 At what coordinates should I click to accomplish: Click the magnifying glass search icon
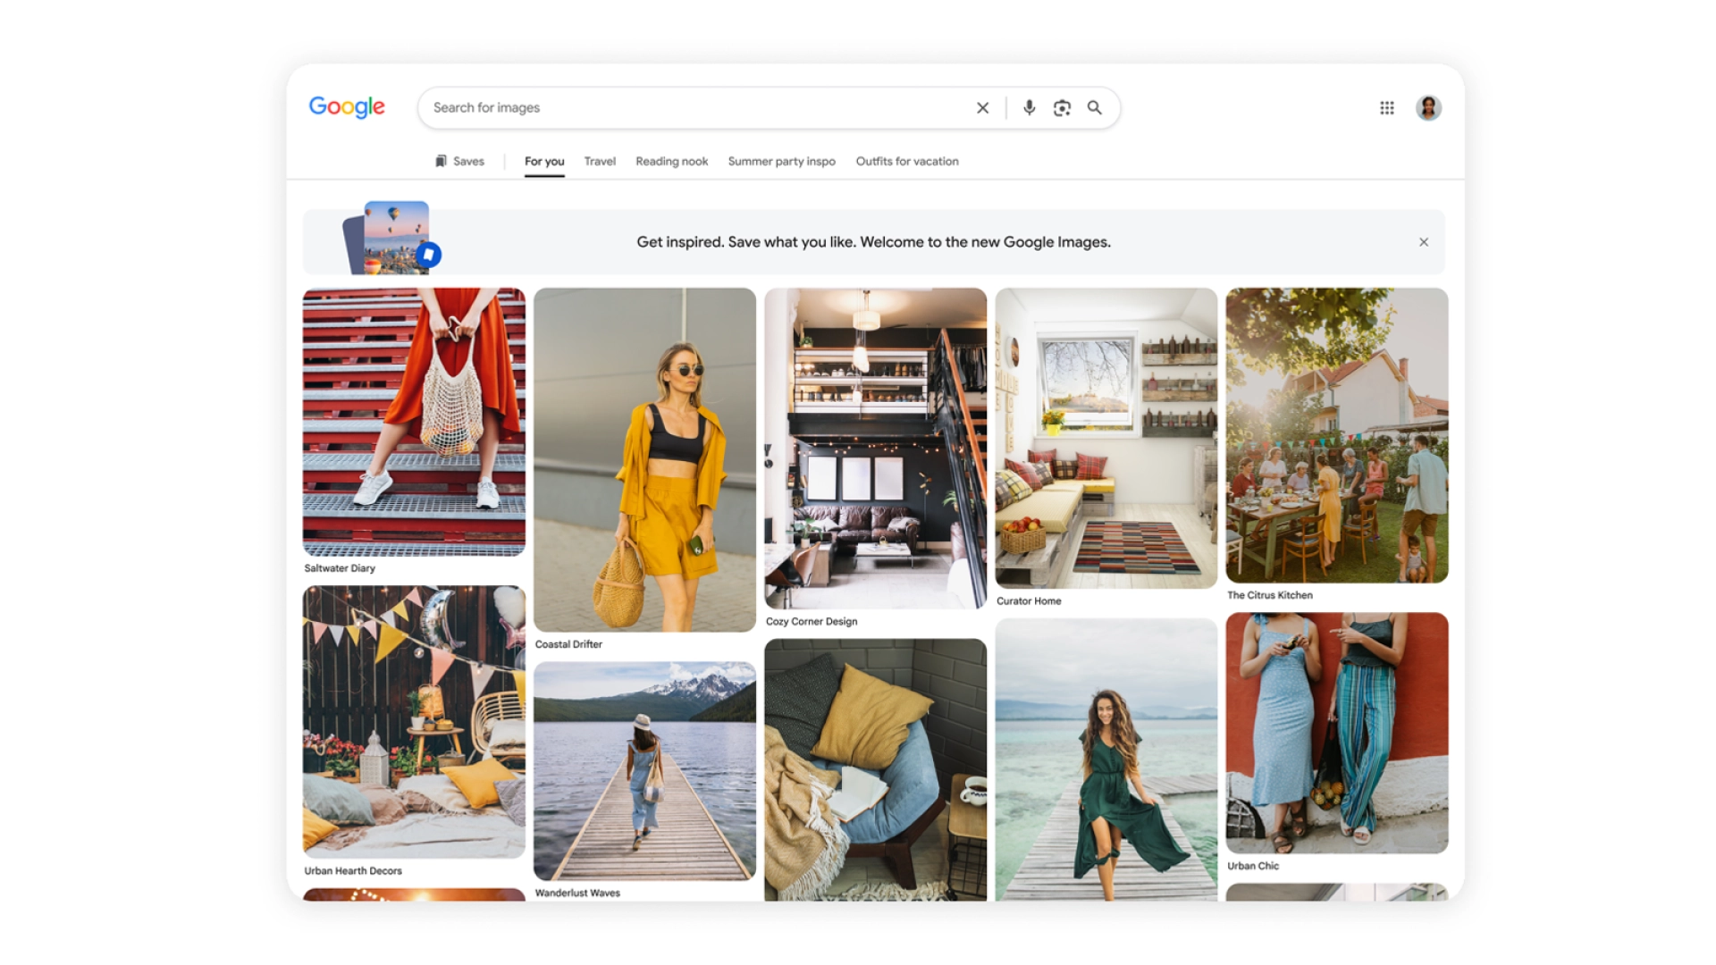(x=1095, y=108)
